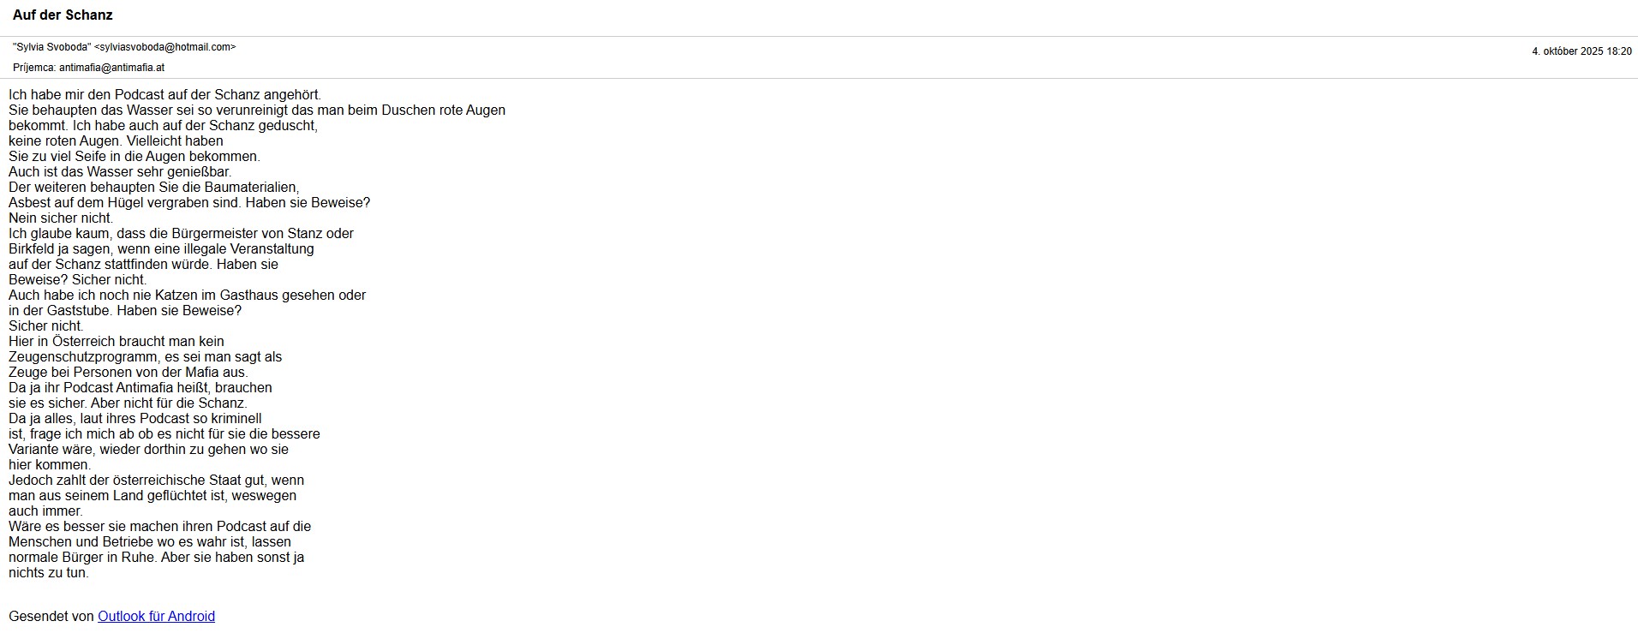
Task: Click the line "Auch ist das Wasser sehr genießbar."
Action: [x=120, y=172]
